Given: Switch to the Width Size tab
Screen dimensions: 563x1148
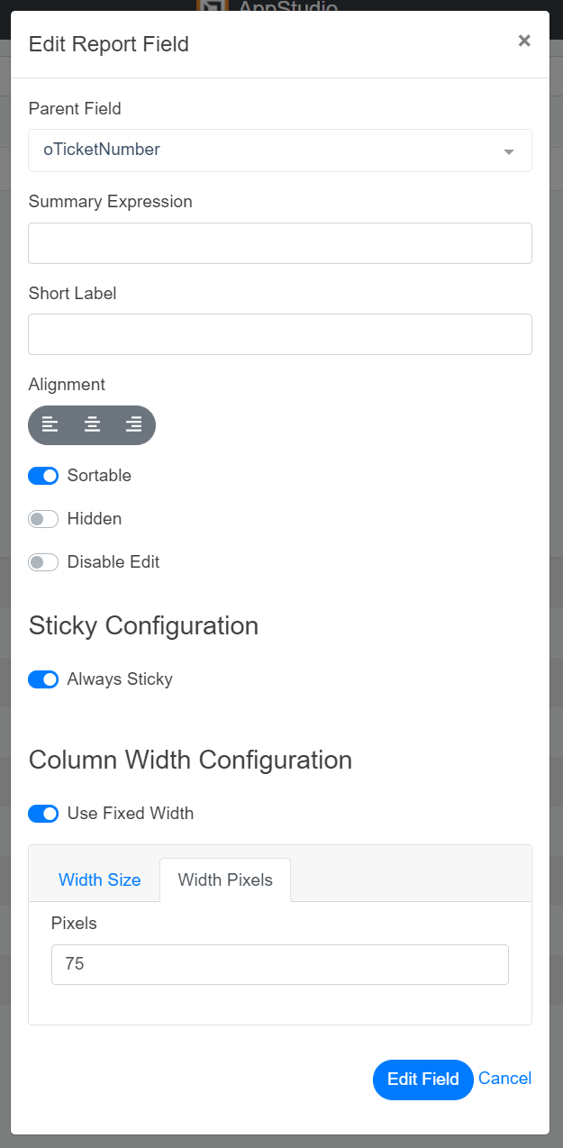Looking at the screenshot, I should click(99, 880).
